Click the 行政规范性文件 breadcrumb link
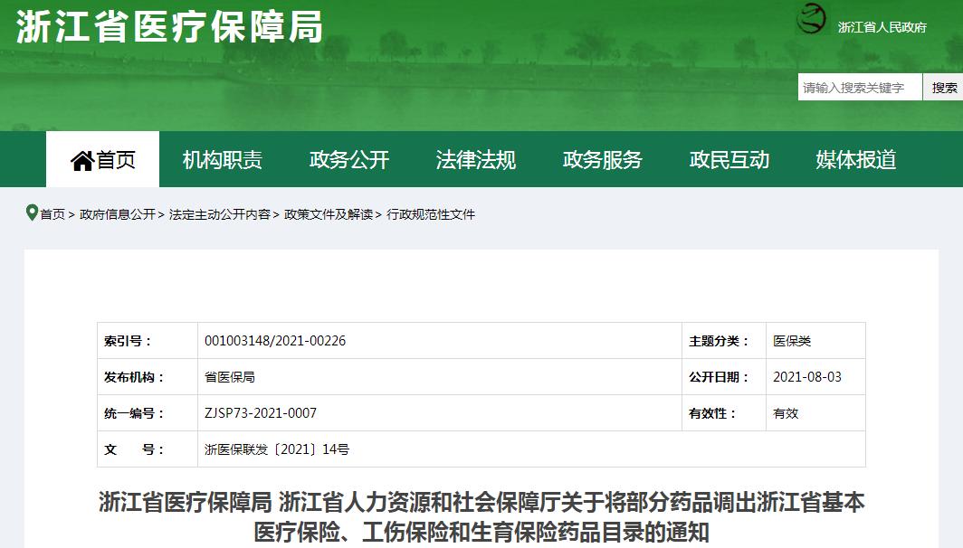The width and height of the screenshot is (963, 548). (x=433, y=215)
